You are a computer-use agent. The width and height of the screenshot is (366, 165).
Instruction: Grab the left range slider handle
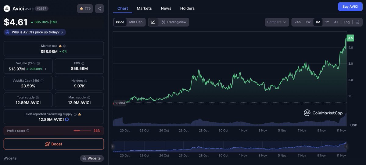(x=113, y=146)
